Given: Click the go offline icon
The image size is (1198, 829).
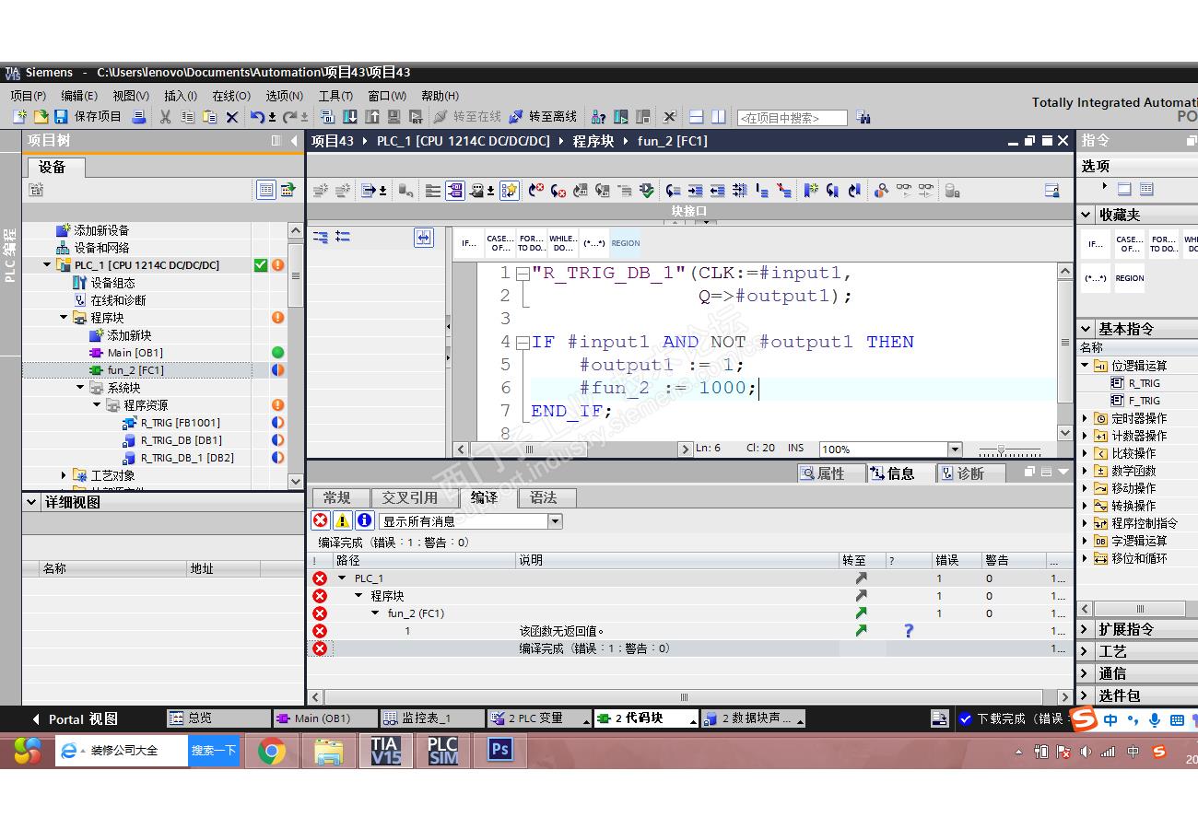Looking at the screenshot, I should click(516, 117).
